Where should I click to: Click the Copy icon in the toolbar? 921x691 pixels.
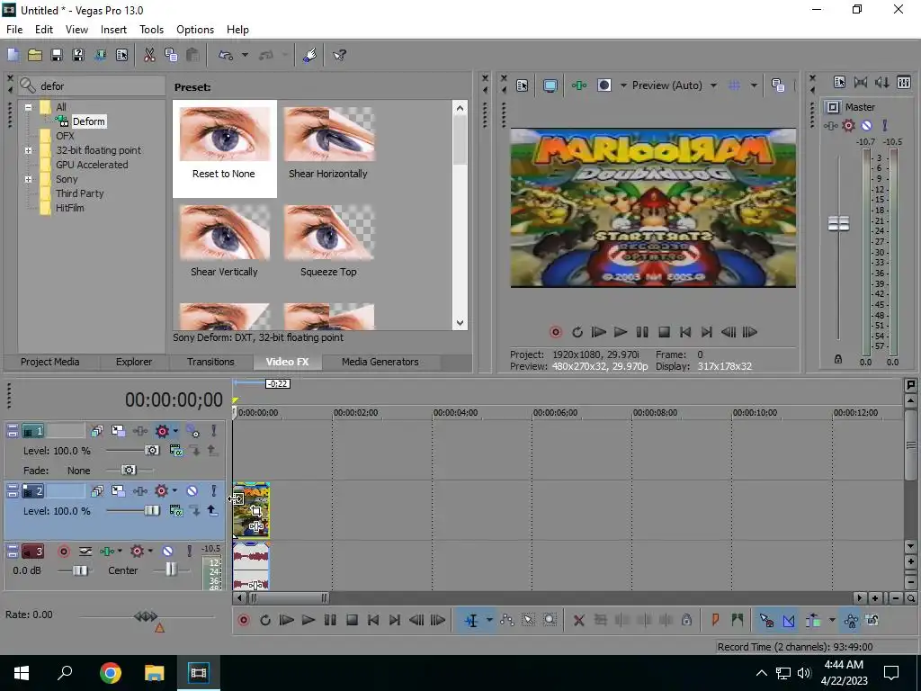171,55
